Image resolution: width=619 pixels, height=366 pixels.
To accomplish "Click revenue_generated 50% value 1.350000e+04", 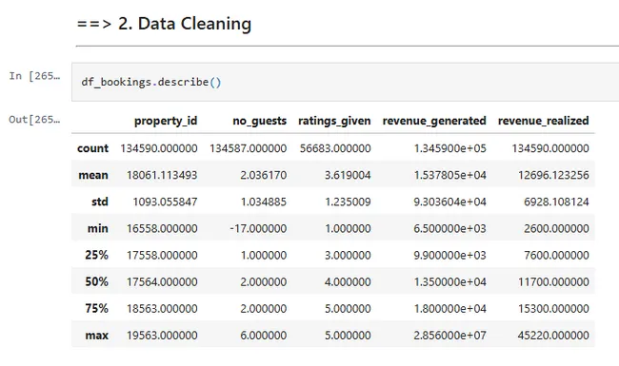I will pos(450,281).
